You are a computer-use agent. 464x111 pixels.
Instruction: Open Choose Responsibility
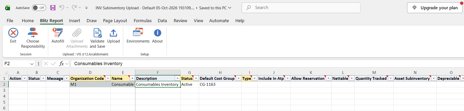point(33,38)
